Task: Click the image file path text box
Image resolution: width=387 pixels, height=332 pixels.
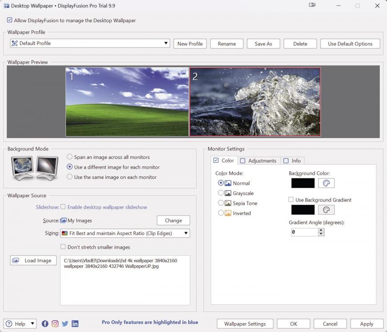Action: coord(125,280)
